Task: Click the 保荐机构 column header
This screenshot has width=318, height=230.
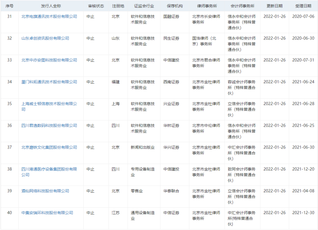Action: [175, 6]
